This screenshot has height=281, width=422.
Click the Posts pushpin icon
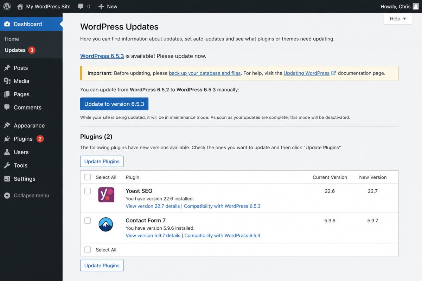[7, 68]
